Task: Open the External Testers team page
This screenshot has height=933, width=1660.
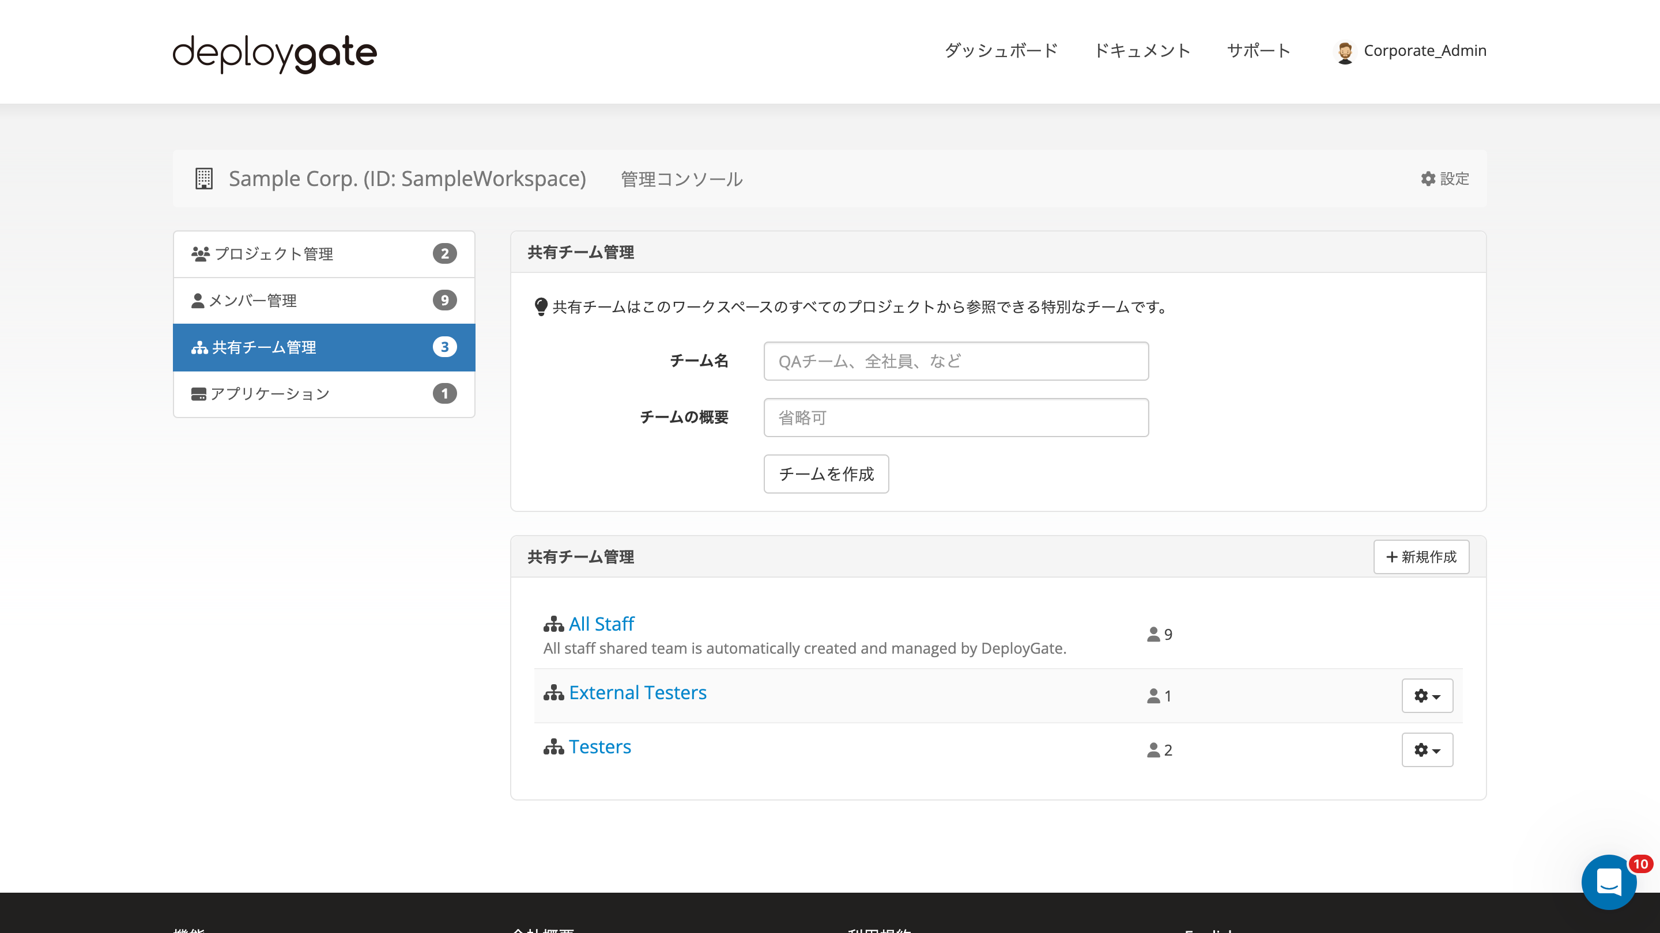Action: (637, 692)
